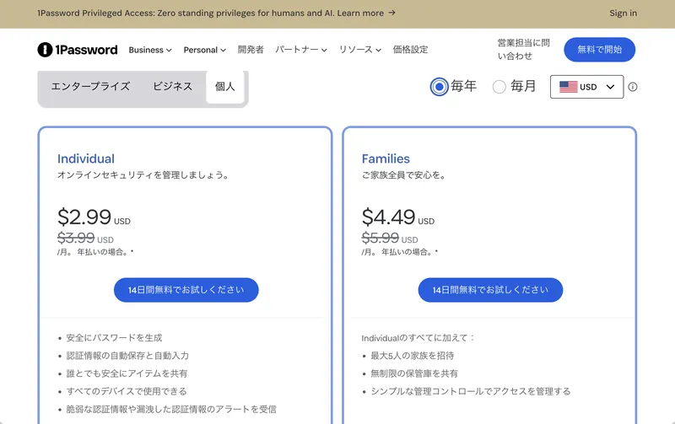Viewport: 675px width, 424px height.
Task: Switch to the エンタープライズ tab
Action: coord(90,87)
